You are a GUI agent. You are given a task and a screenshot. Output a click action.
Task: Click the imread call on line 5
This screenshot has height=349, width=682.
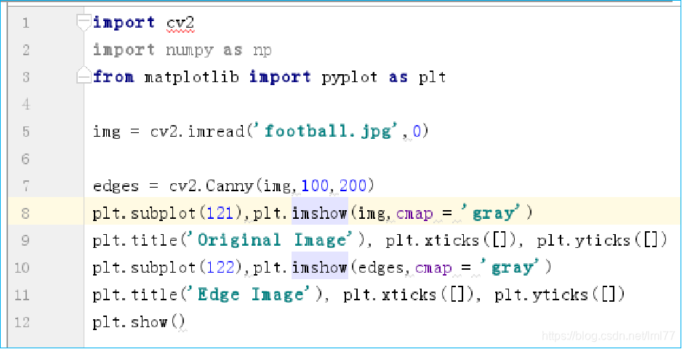click(217, 132)
